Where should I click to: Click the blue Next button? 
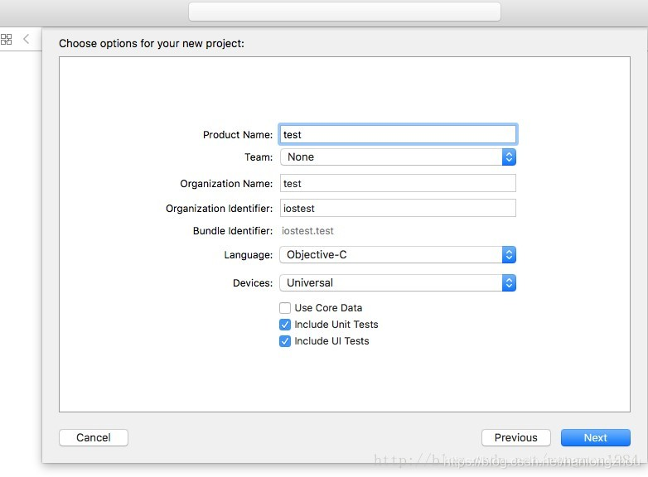coord(596,438)
